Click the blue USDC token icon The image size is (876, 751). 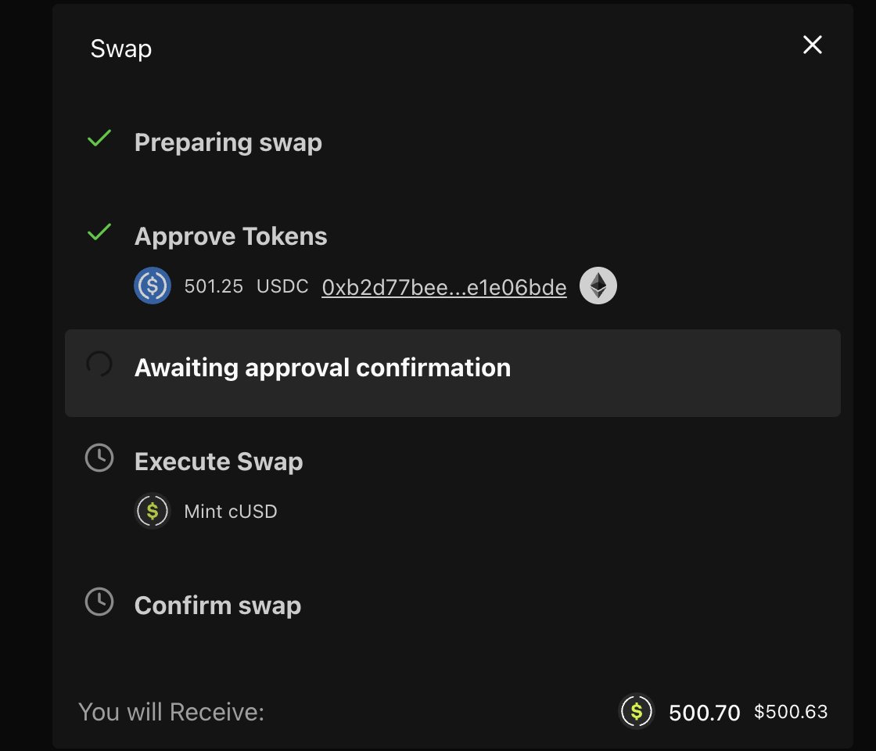pos(153,286)
